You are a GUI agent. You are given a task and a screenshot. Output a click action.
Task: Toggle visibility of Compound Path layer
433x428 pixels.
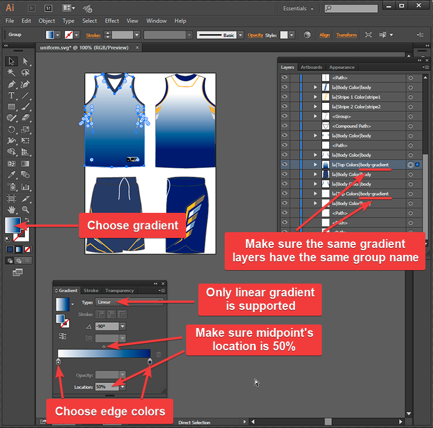tap(285, 126)
